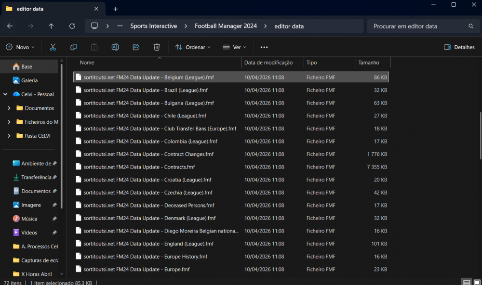Sort by Tamanho column header
Image resolution: width=482 pixels, height=285 pixels.
point(373,63)
